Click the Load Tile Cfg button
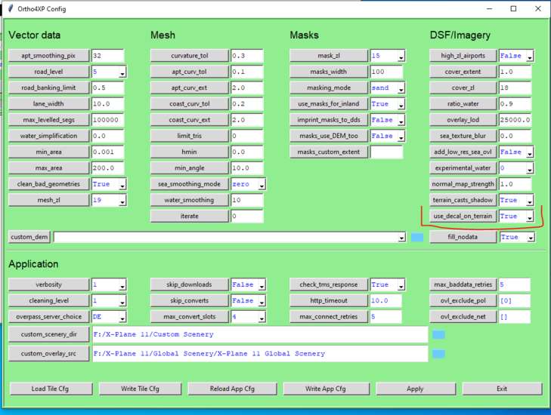Image resolution: width=551 pixels, height=415 pixels. [51, 389]
